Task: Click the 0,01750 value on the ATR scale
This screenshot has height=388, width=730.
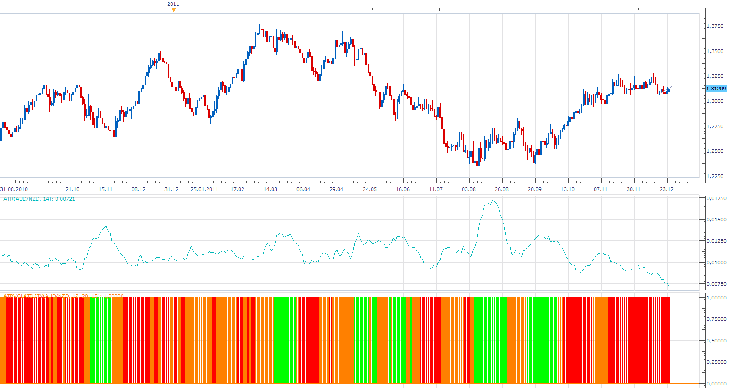Action: pos(717,198)
